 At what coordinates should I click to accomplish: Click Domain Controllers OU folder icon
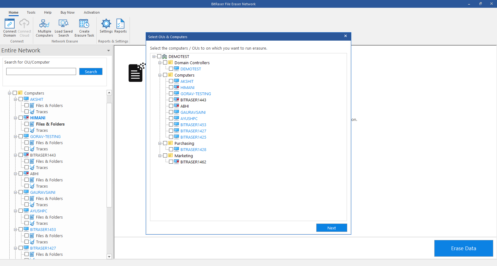(171, 62)
